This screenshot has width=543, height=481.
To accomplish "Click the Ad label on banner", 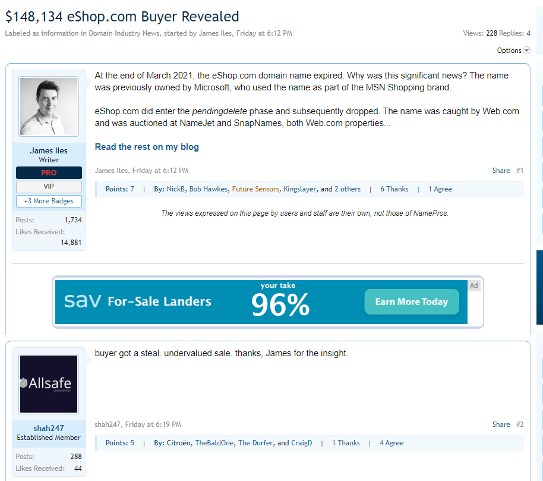I will [x=473, y=285].
